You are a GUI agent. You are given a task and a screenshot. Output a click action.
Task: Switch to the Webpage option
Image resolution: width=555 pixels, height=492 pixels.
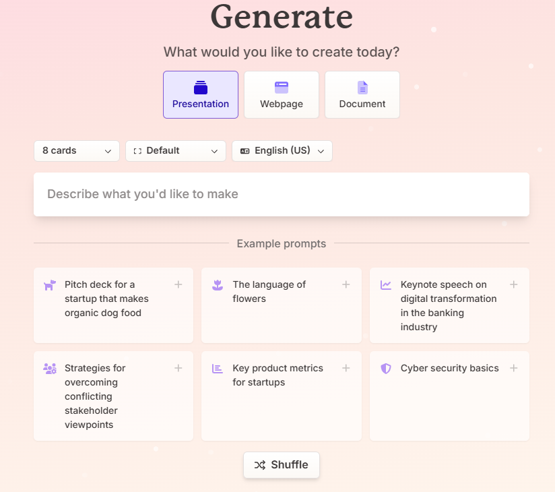tap(282, 94)
